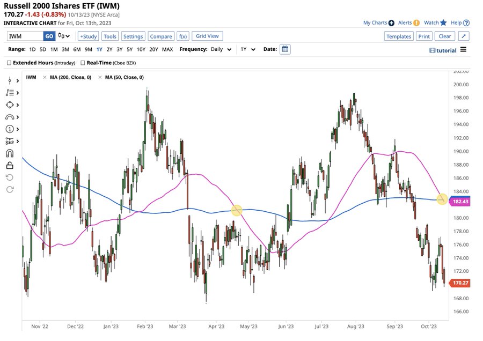
Task: Open the Tools button
Action: tap(110, 36)
